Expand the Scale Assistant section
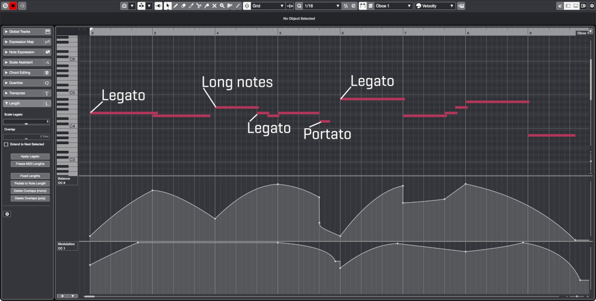 point(27,62)
